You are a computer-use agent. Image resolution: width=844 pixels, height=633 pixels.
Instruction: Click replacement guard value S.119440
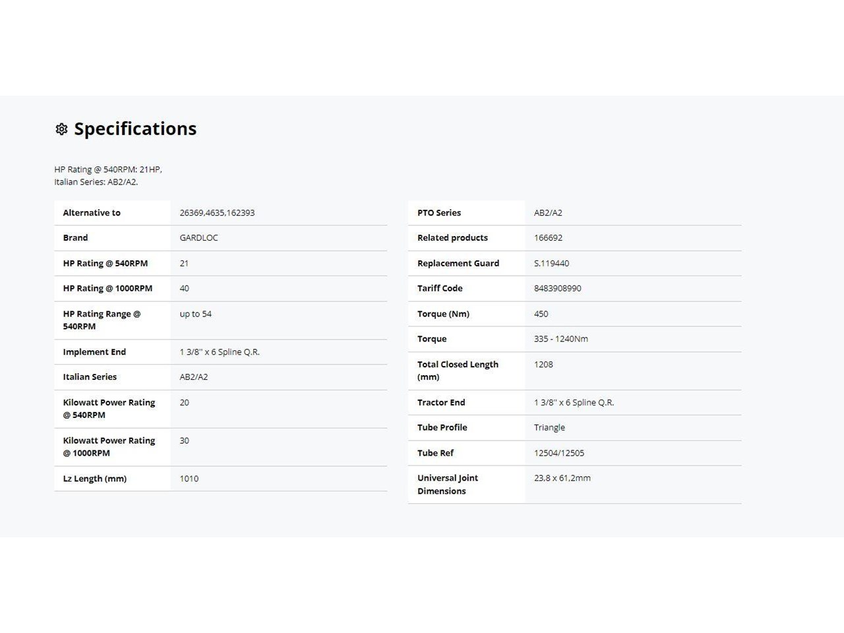(551, 263)
